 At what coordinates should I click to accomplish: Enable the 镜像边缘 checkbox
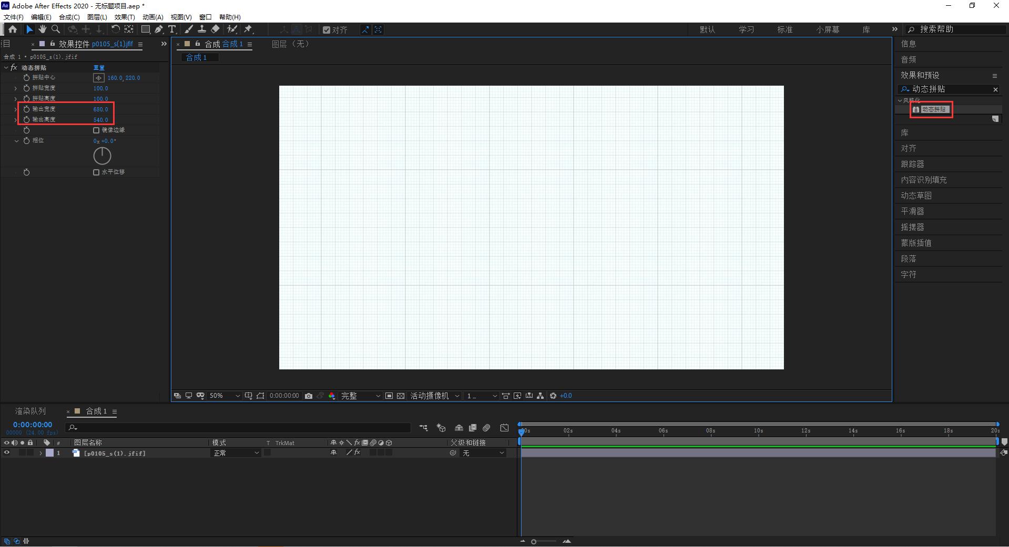tap(96, 130)
